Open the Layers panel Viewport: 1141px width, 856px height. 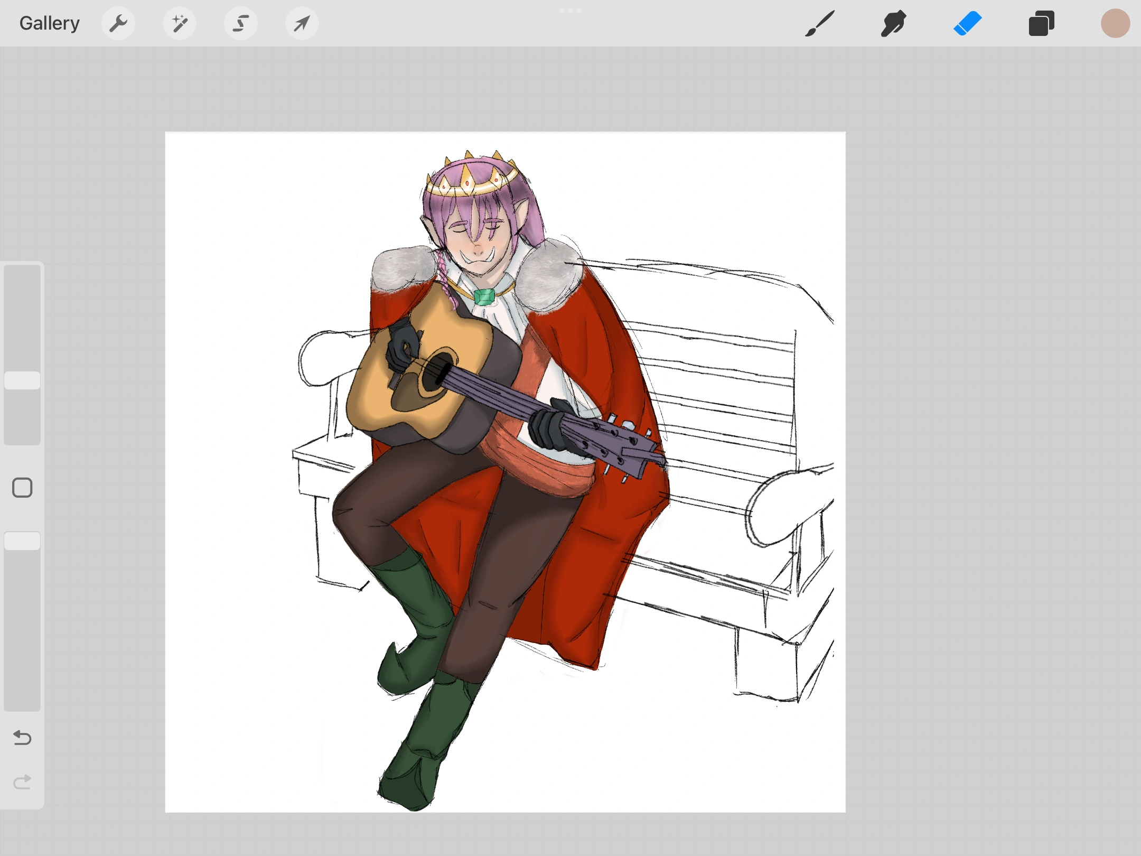[1041, 23]
